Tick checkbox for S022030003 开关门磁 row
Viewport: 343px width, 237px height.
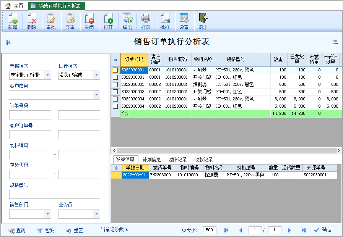[x=115, y=92]
